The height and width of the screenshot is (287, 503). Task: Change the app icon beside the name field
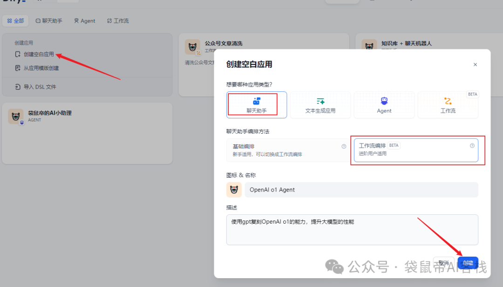234,190
